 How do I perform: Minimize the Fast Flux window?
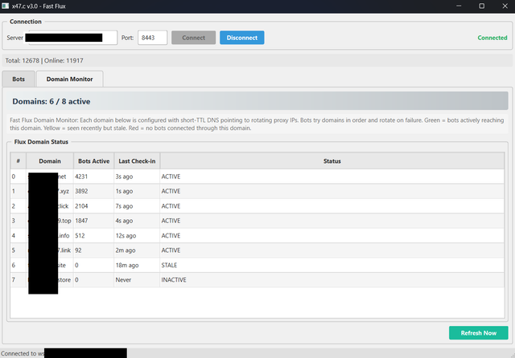click(x=459, y=6)
